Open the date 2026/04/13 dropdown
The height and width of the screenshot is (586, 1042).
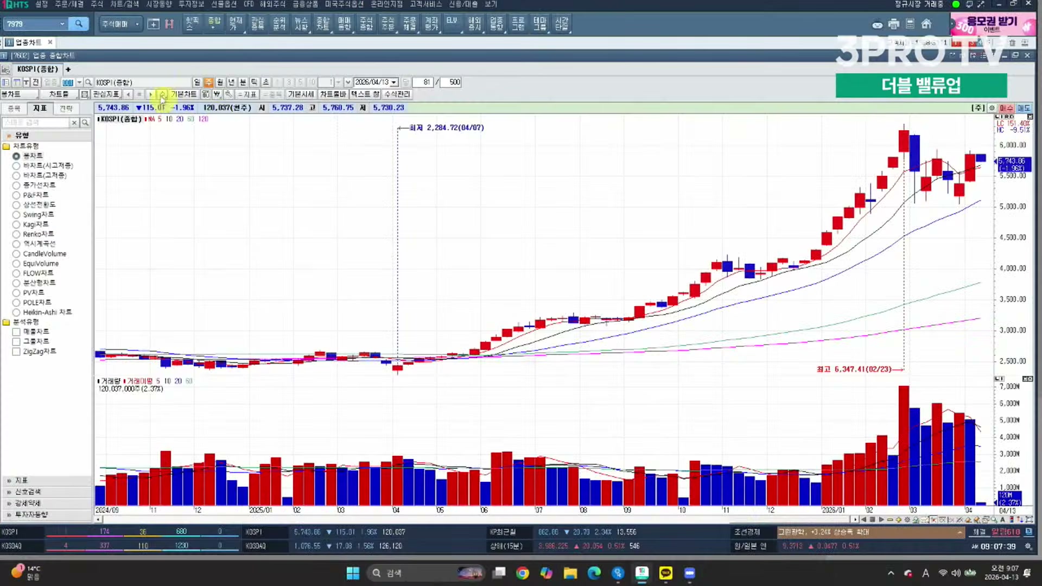(x=394, y=82)
